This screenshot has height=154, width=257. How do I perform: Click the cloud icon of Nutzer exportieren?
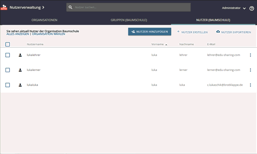[x=218, y=31]
